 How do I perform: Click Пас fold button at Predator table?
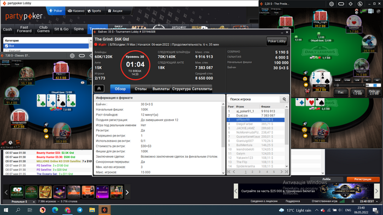tap(341, 92)
